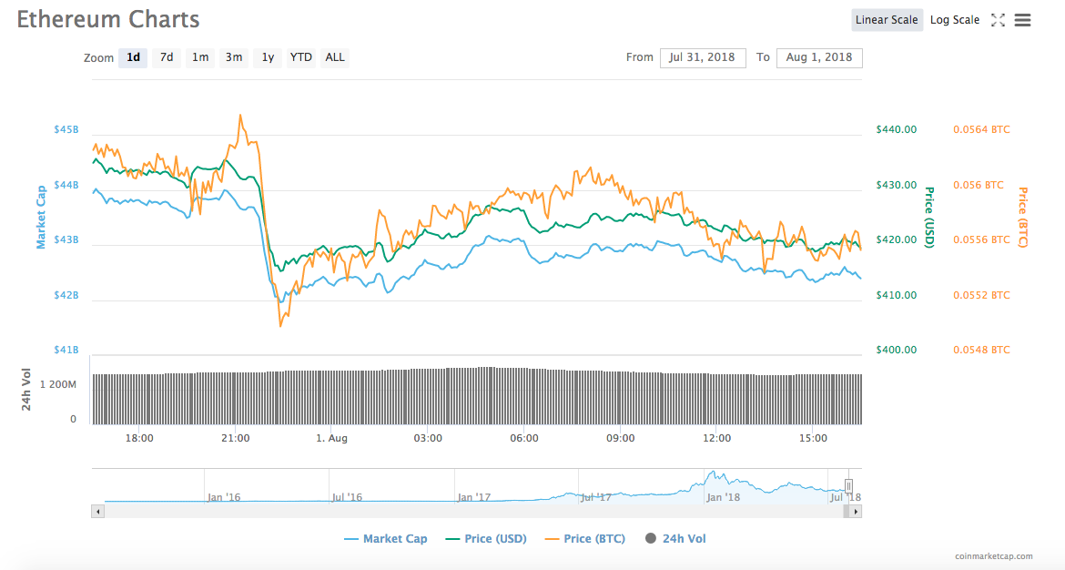Click the $42B market cap label
Screen dimensions: 1065x570
tap(66, 296)
